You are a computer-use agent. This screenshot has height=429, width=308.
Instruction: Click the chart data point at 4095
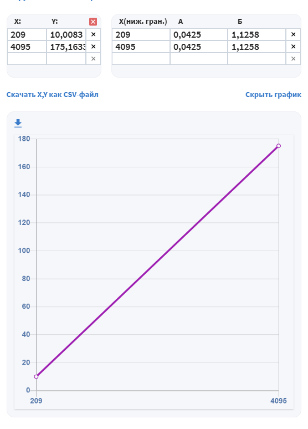point(279,146)
